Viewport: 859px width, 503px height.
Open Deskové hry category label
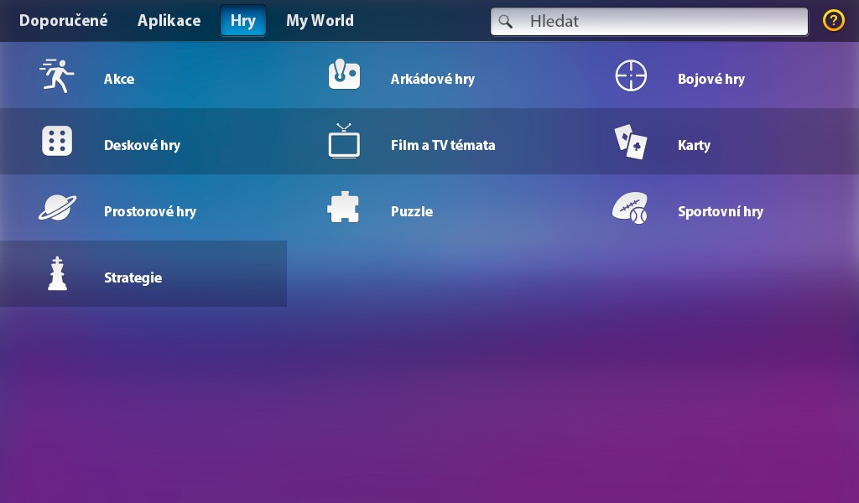tap(143, 146)
